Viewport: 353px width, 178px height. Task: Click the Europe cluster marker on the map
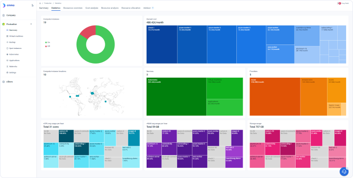click(92, 93)
